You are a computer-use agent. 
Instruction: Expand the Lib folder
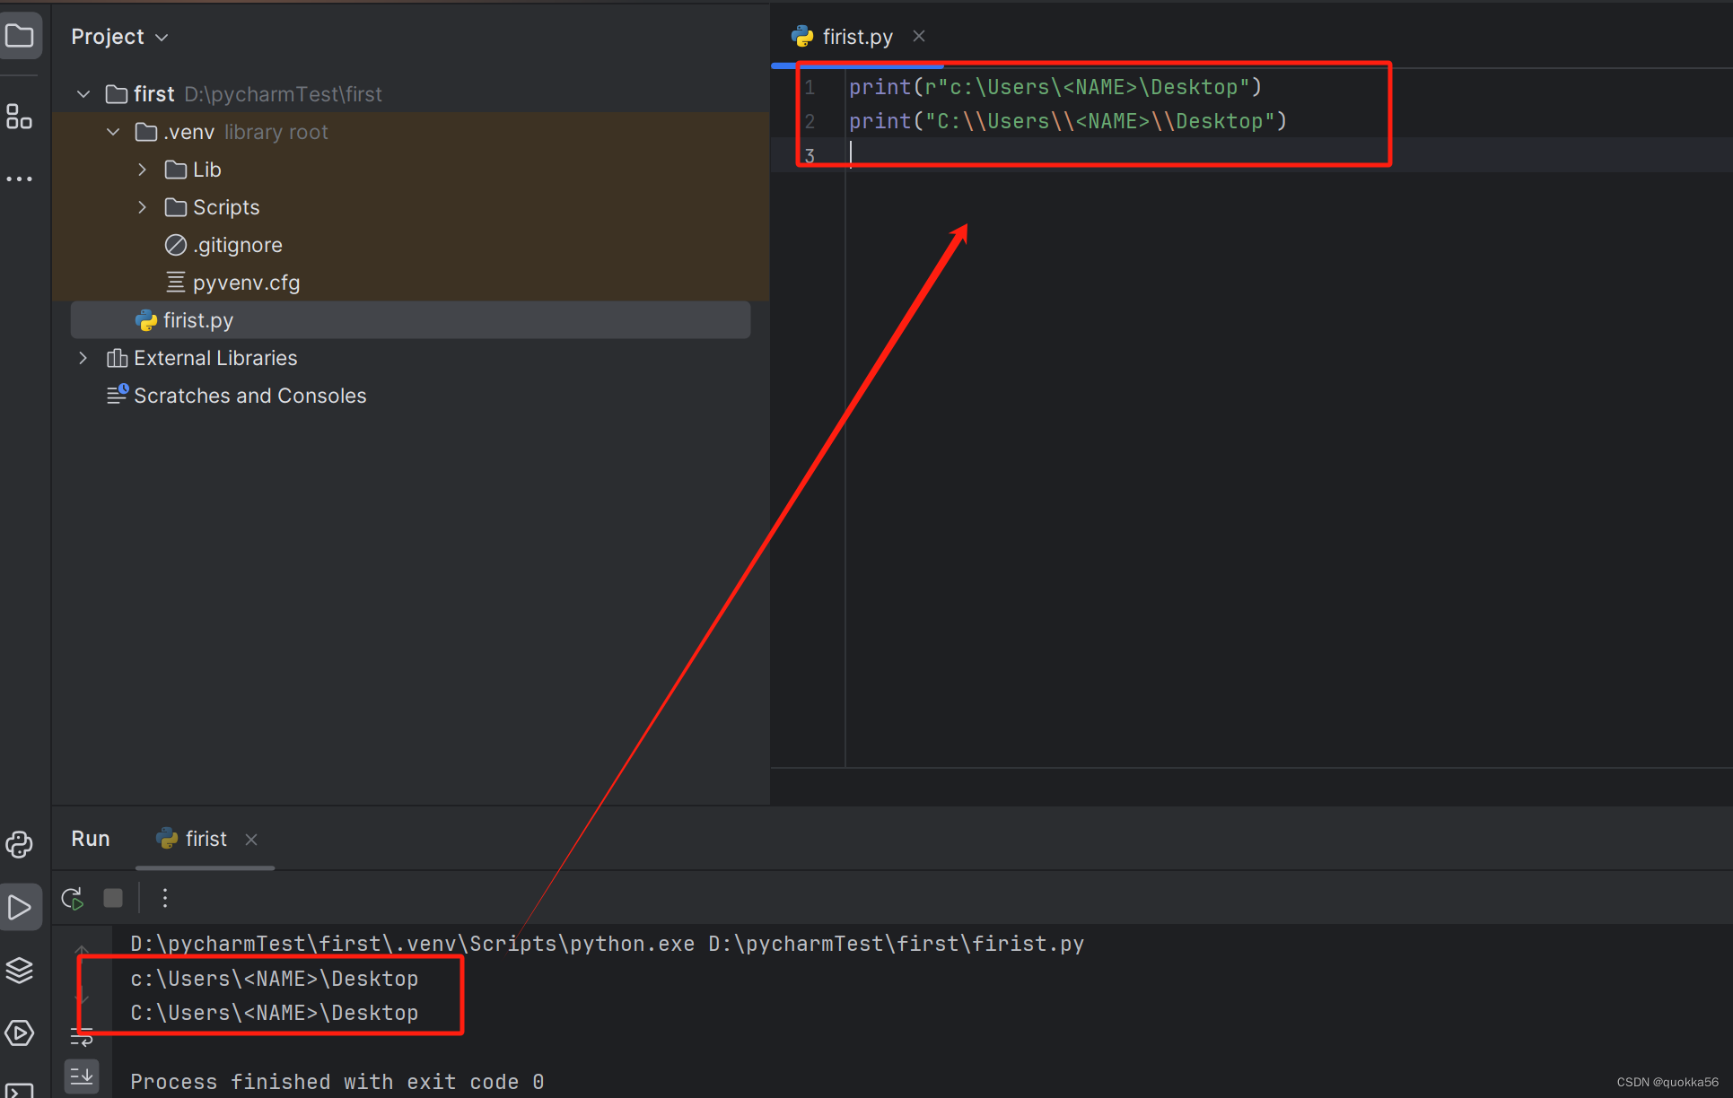[142, 169]
